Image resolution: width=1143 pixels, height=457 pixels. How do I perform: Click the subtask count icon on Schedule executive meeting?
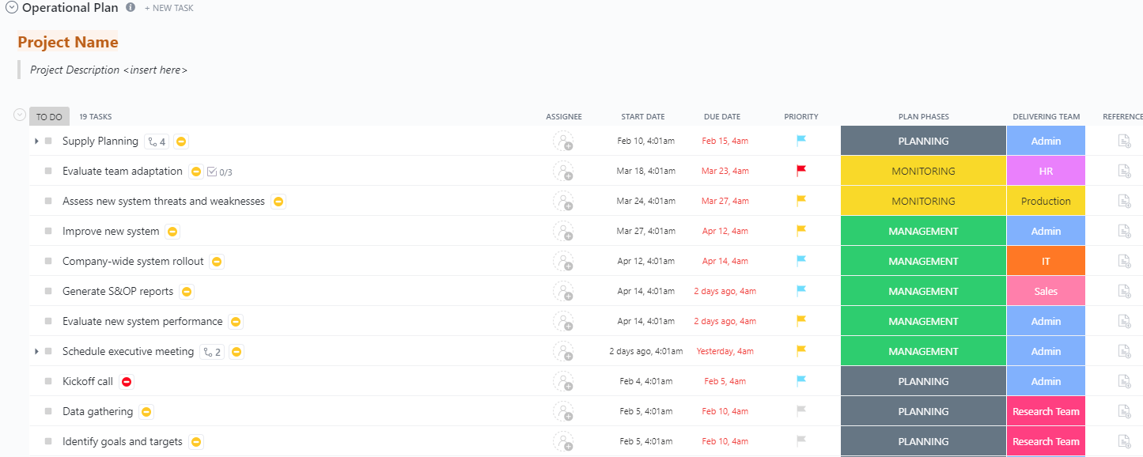coord(212,352)
